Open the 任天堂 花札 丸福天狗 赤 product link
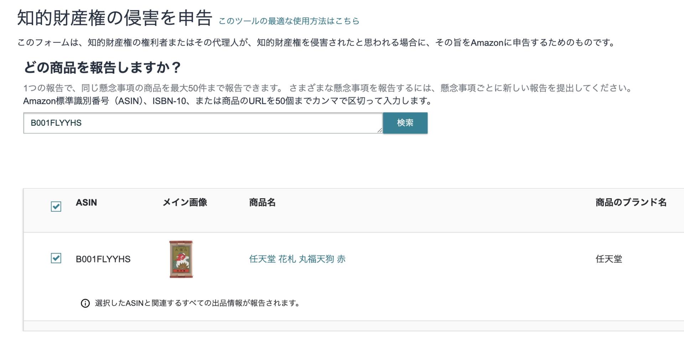The width and height of the screenshot is (684, 345). pyautogui.click(x=297, y=259)
